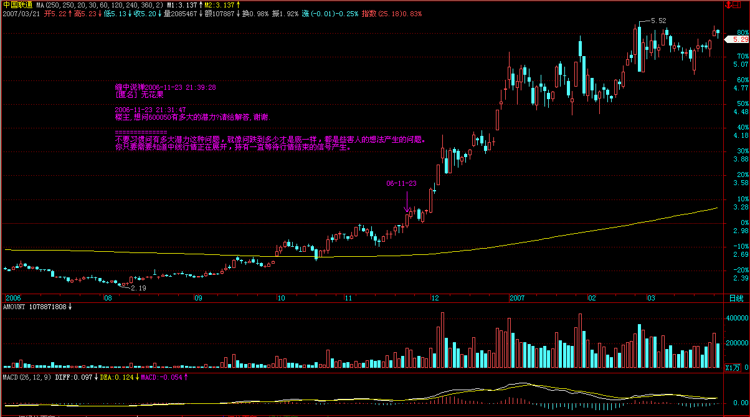
Task: Click the 2.19 low price marker
Action: (138, 288)
